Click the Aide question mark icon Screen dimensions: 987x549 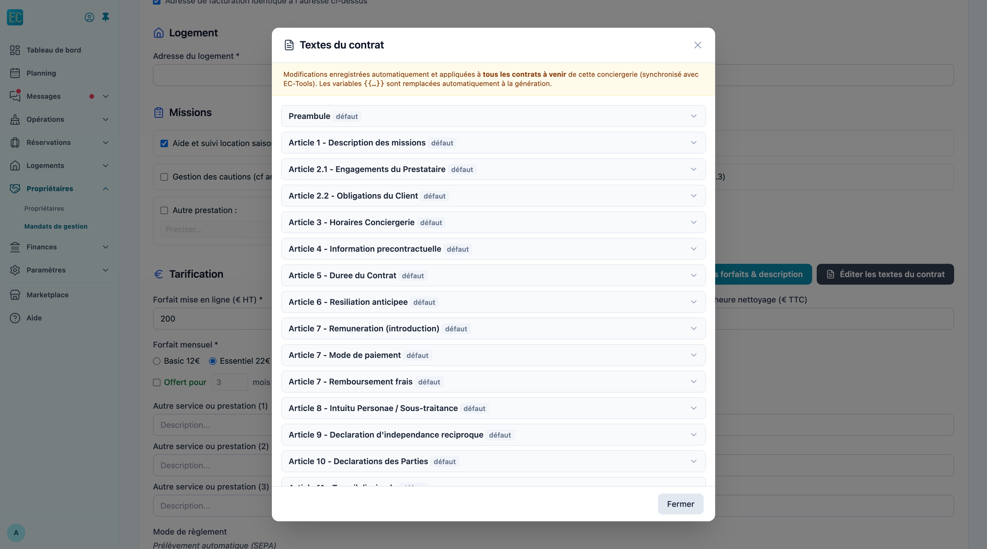click(15, 318)
